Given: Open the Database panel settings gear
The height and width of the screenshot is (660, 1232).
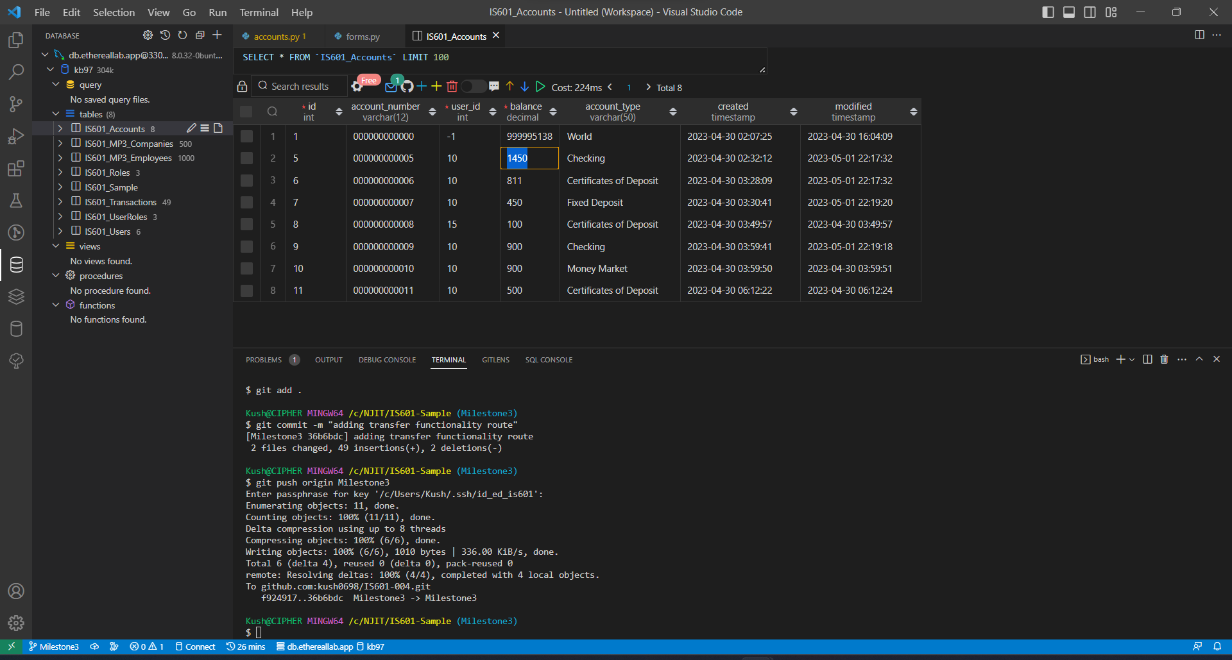Looking at the screenshot, I should (148, 35).
